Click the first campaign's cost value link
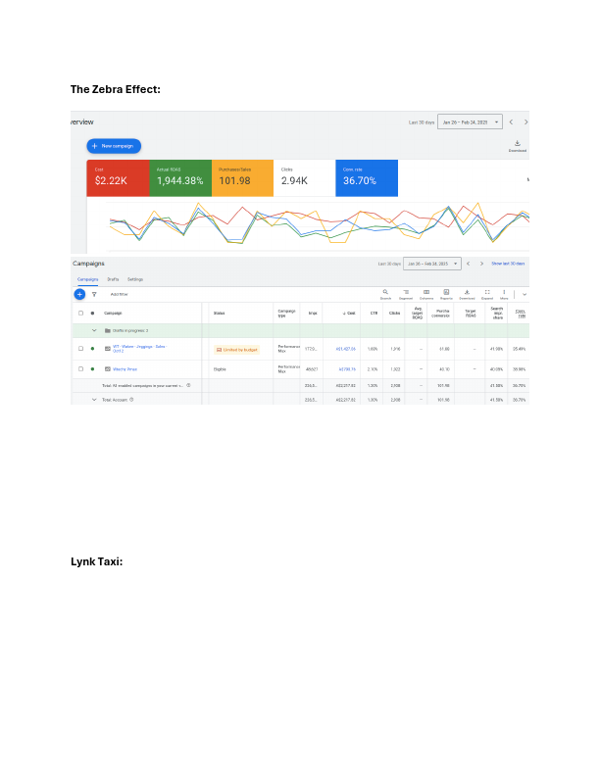Screen dimensions: 600x776 pyautogui.click(x=346, y=349)
